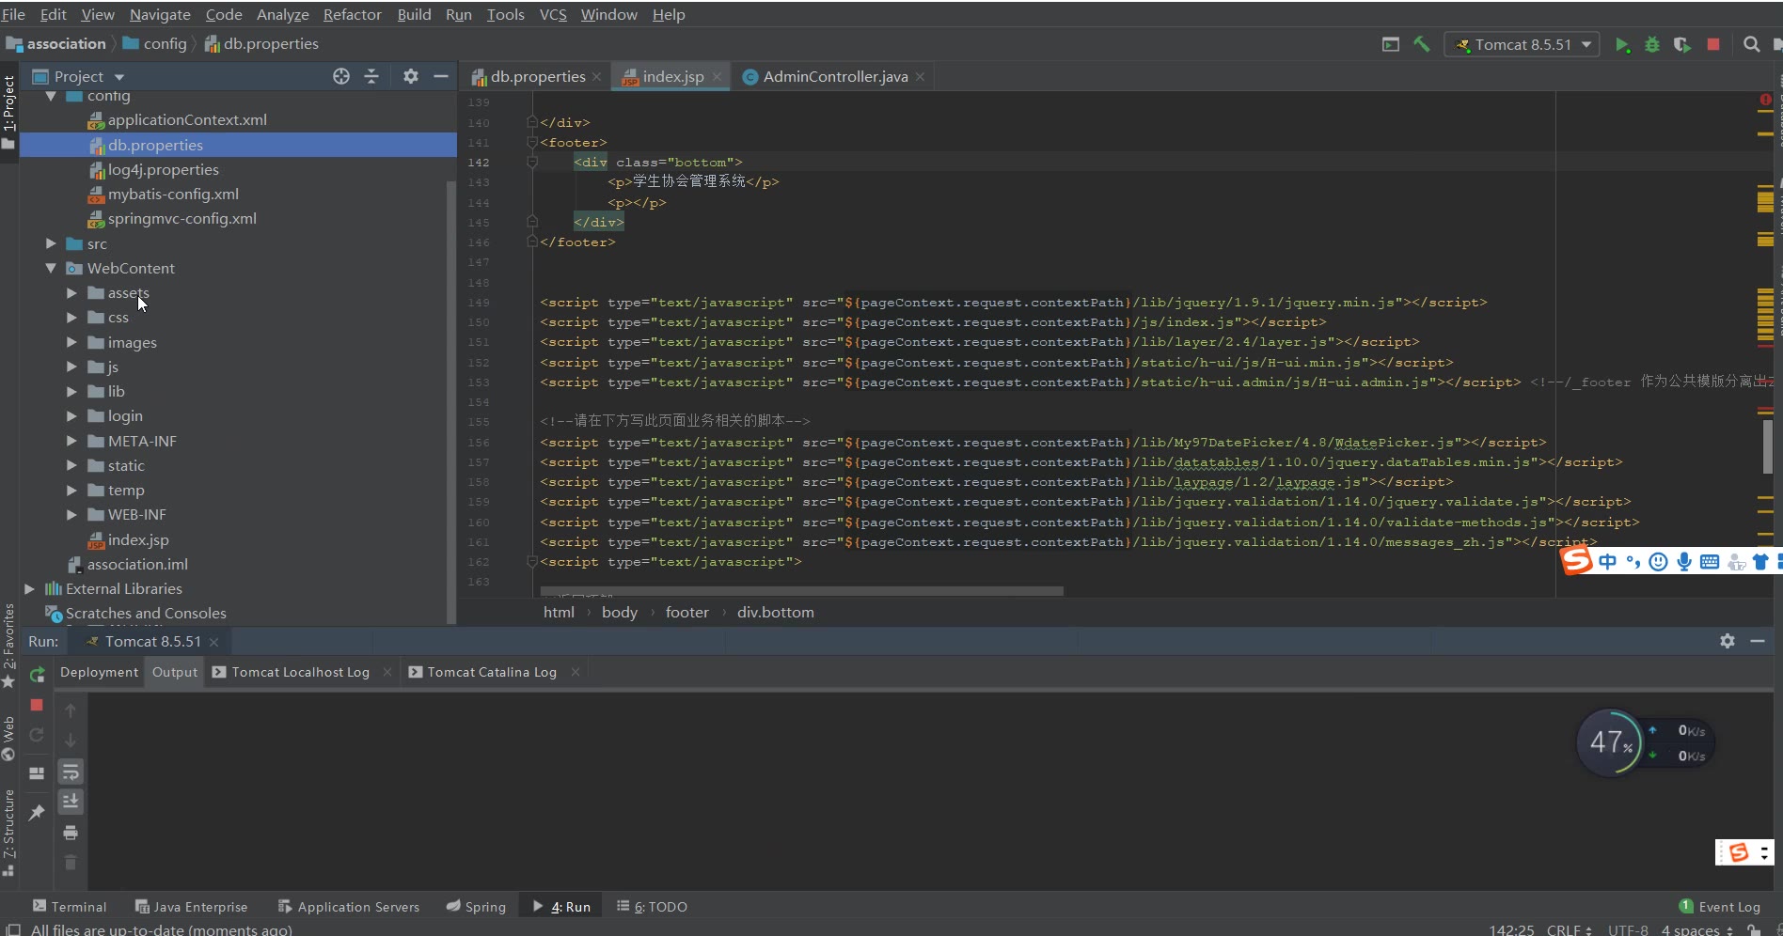This screenshot has height=936, width=1783.
Task: Open Search Everywhere magnifier icon
Action: tap(1751, 44)
